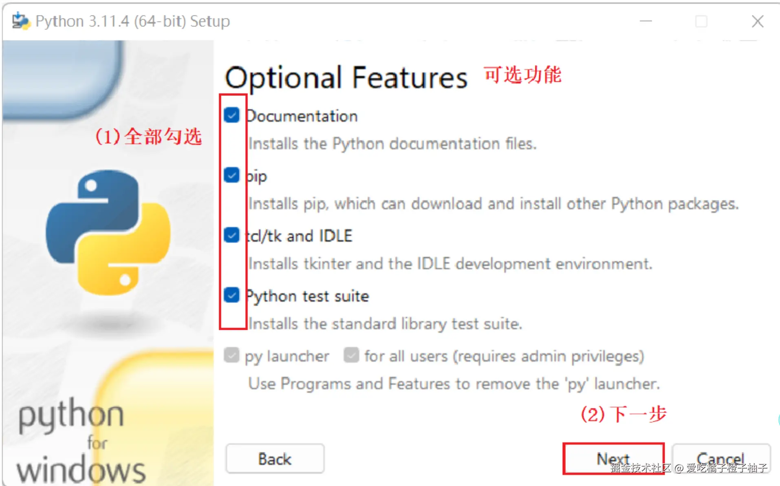Click the 'tcl/tk and IDLE' label
This screenshot has width=780, height=486.
[x=300, y=236]
